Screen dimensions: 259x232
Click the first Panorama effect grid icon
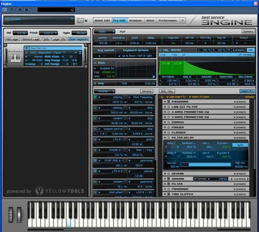point(169,102)
